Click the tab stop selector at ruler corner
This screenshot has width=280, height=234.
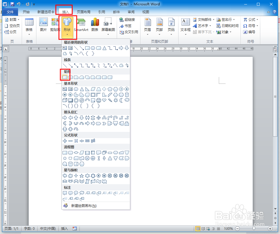coord(6,49)
